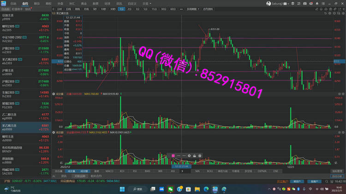The image size is (346, 194).
Task: Select the 1分 timeframe button
Action: pyautogui.click(x=121, y=9)
